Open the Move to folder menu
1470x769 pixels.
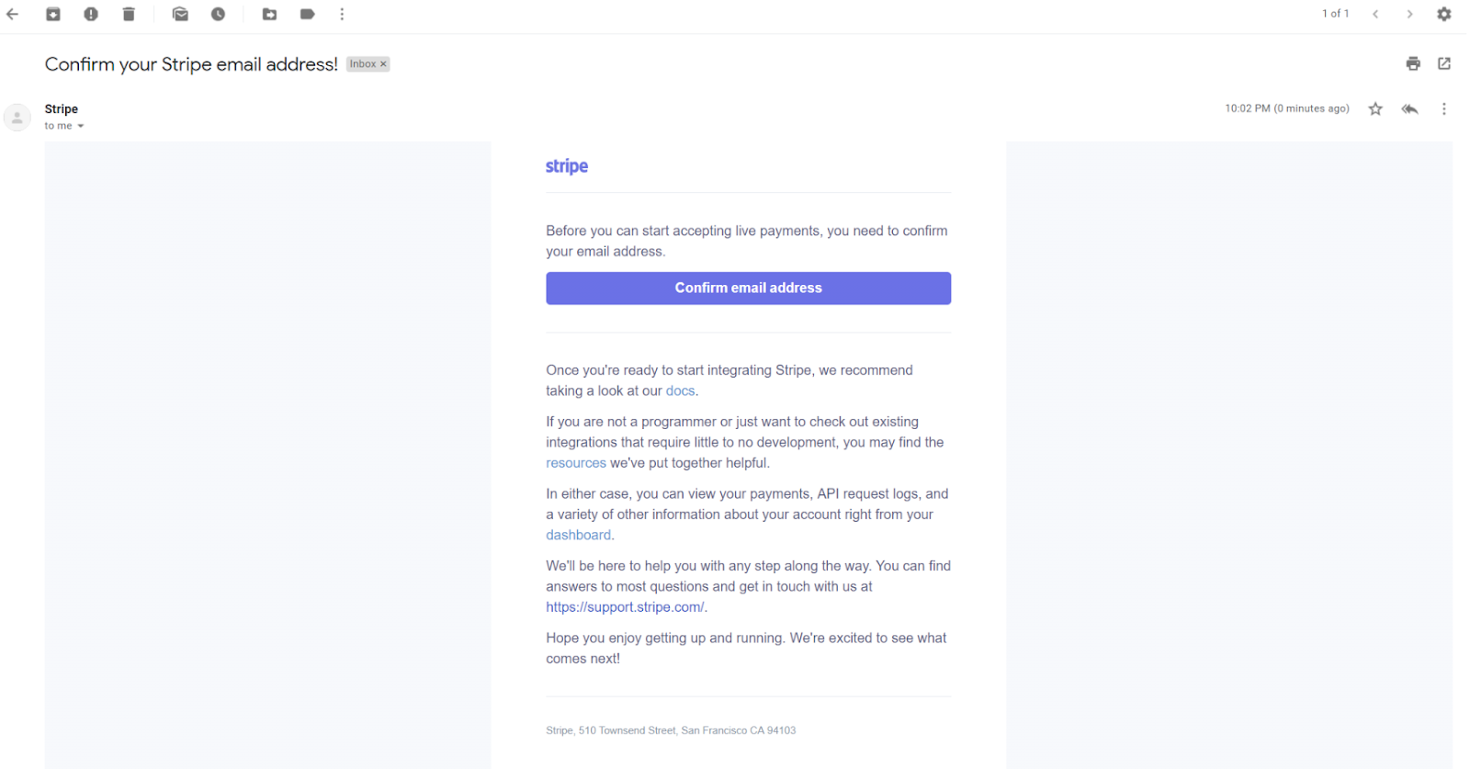tap(269, 14)
